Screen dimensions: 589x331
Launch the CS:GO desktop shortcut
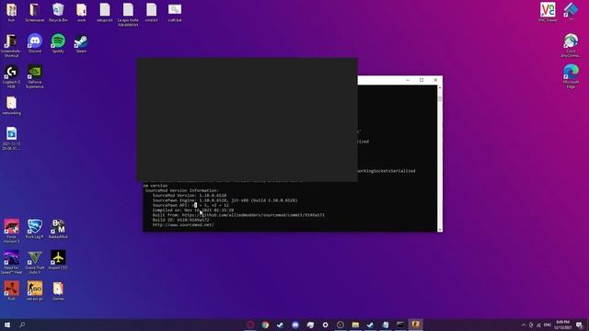click(x=35, y=291)
